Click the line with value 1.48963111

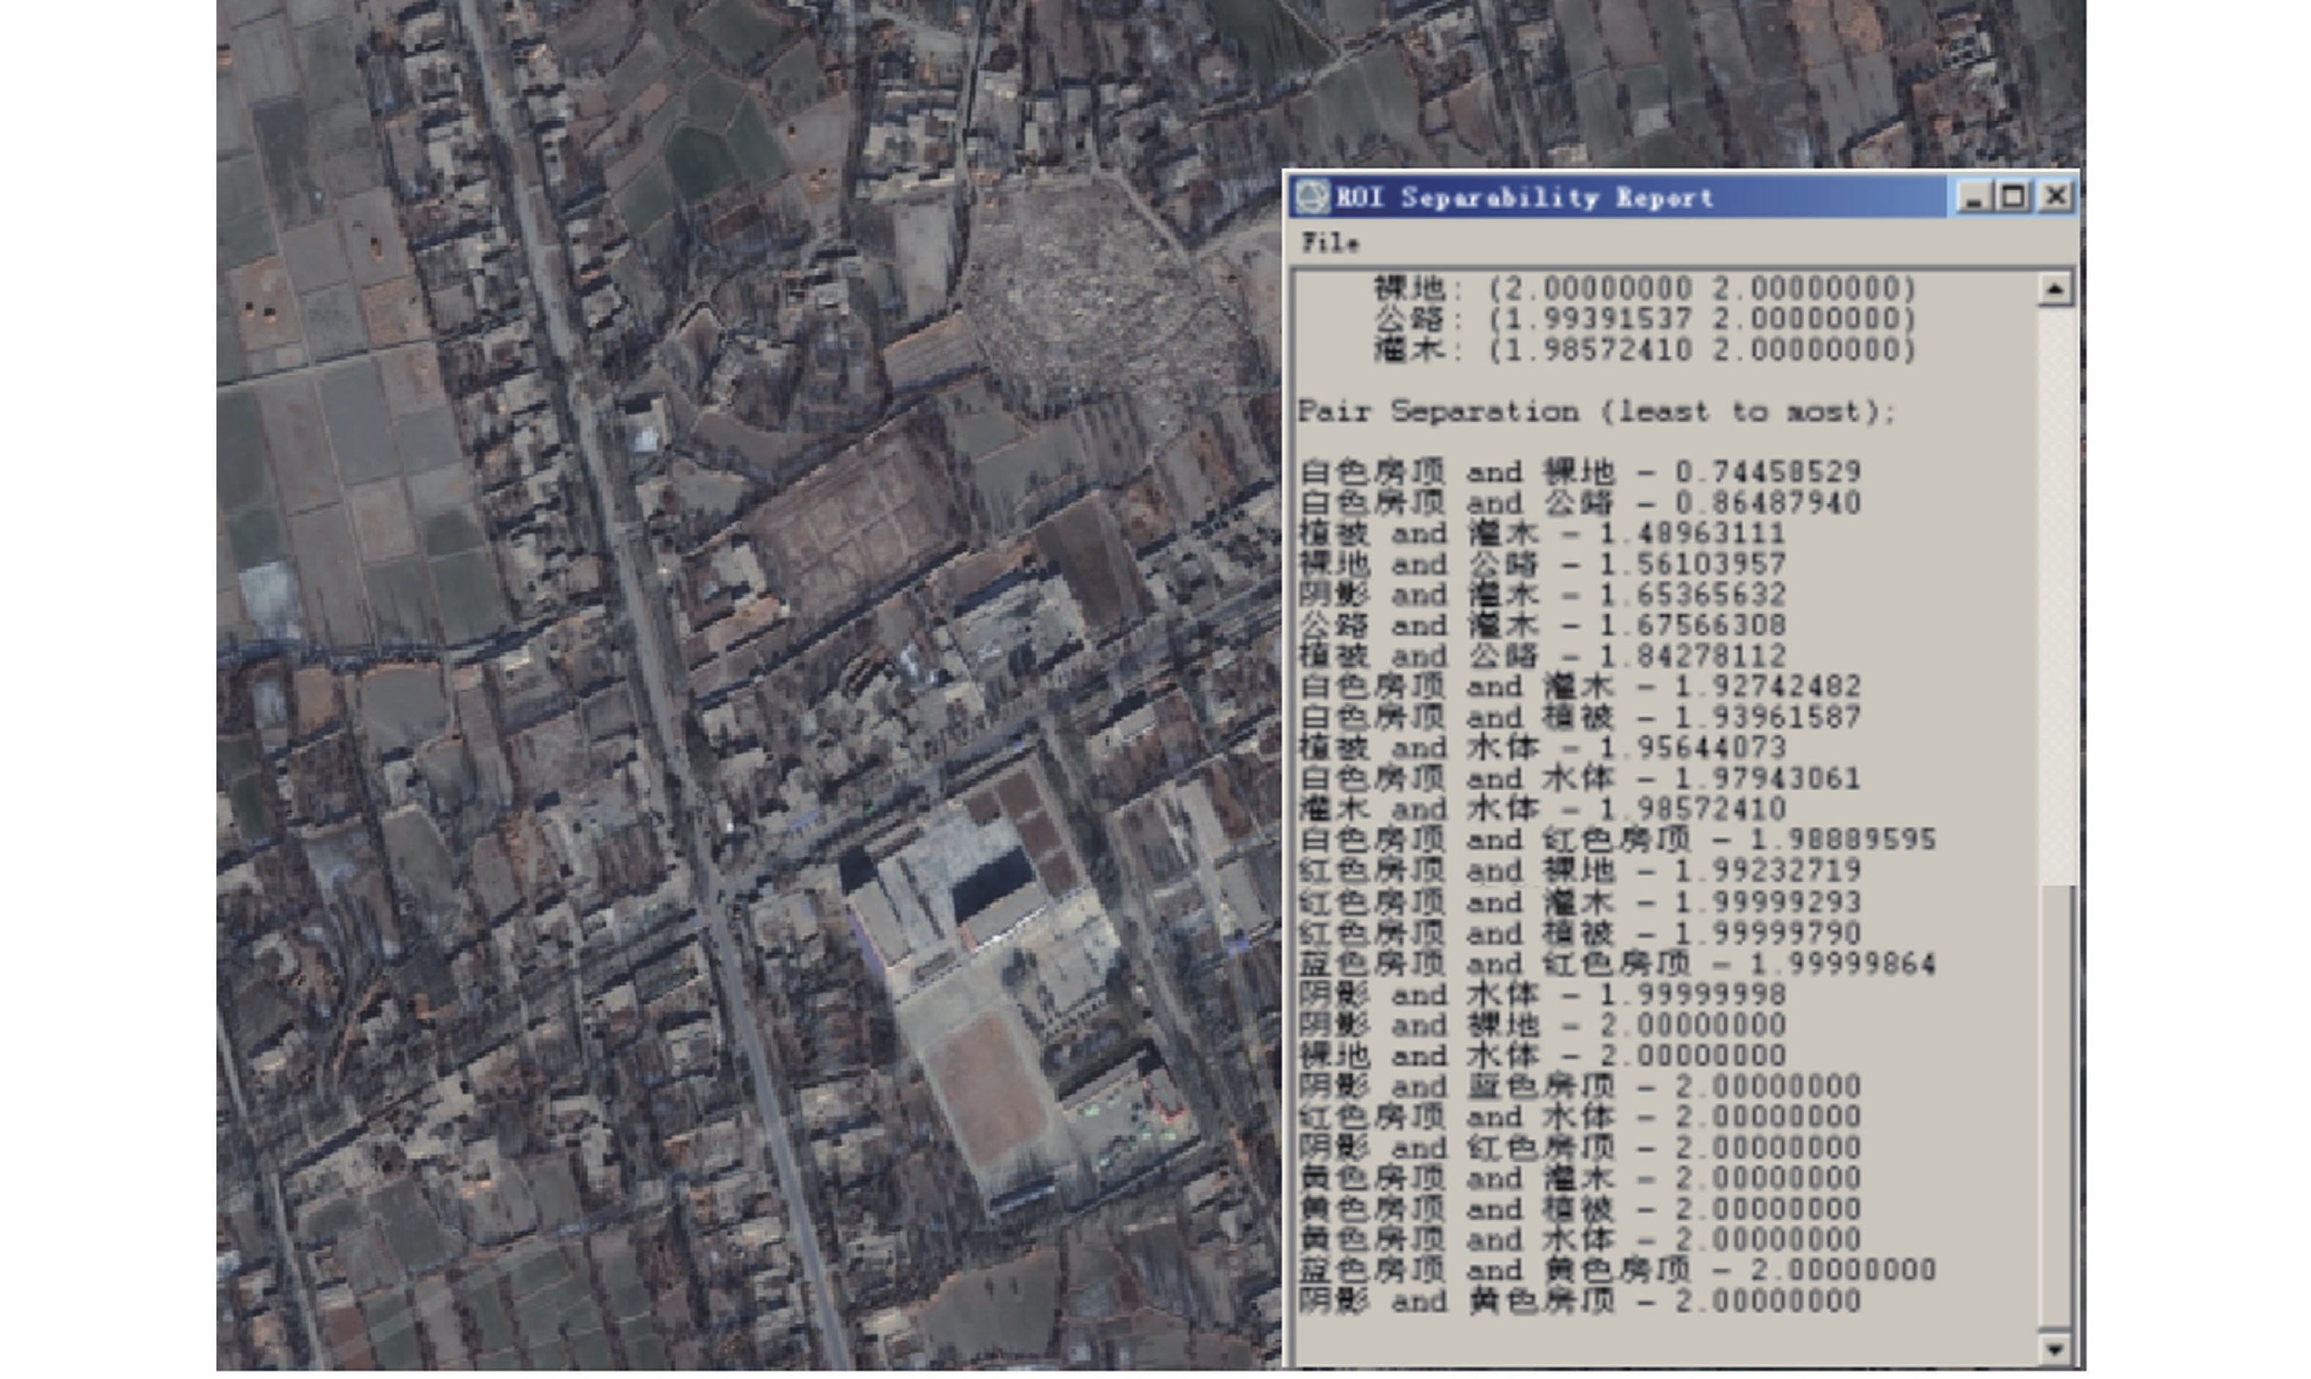[x=1541, y=533]
